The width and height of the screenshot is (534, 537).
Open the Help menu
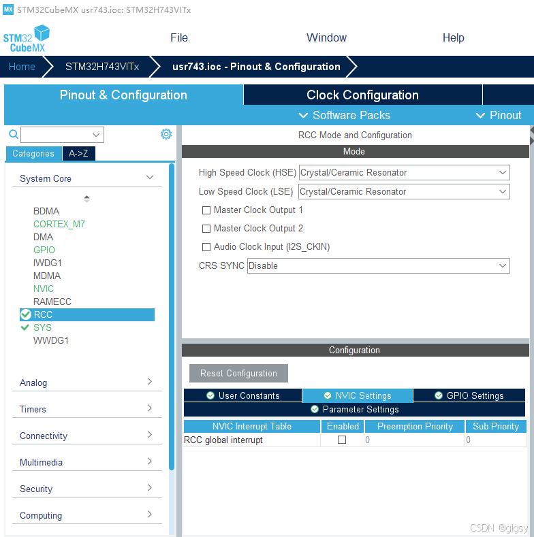[454, 37]
